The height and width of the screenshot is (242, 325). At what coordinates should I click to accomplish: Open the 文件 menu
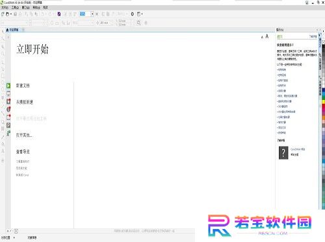[x=5, y=8]
